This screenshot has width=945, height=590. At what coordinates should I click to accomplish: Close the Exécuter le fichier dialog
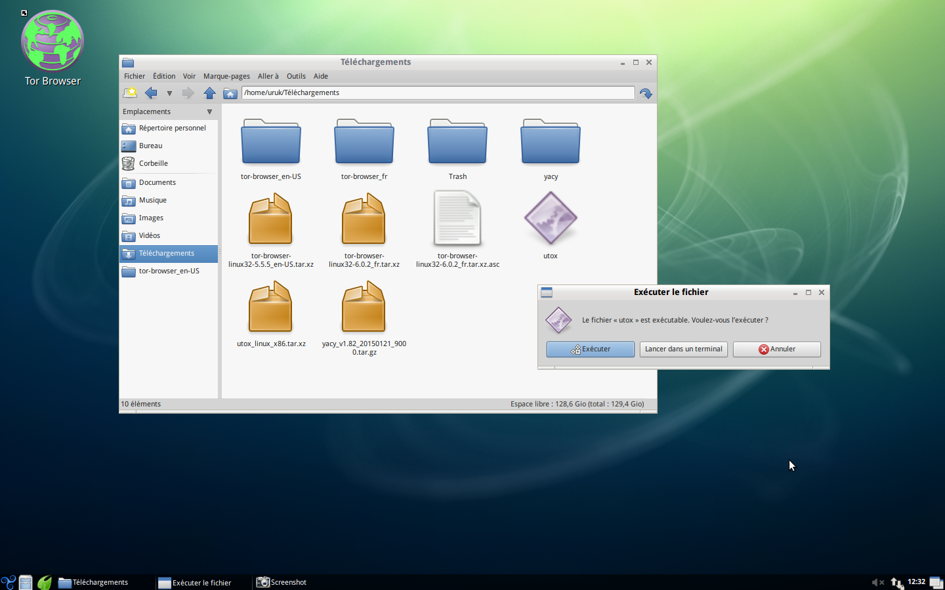click(x=822, y=292)
